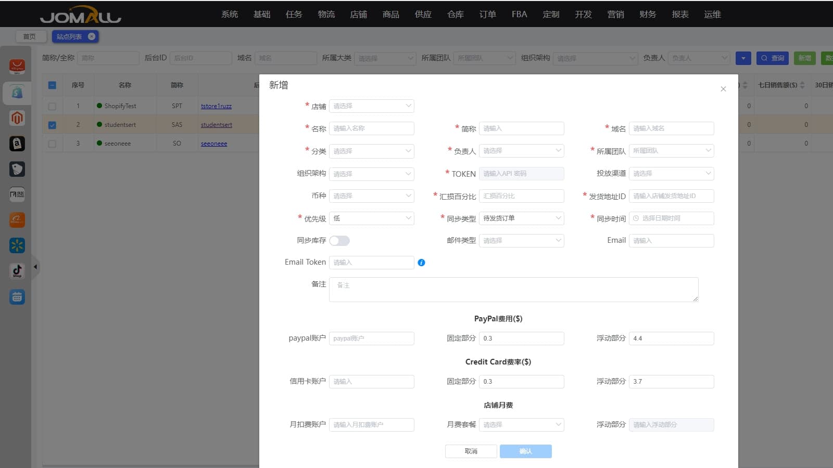
Task: Click the 备注 textarea
Action: (x=513, y=290)
